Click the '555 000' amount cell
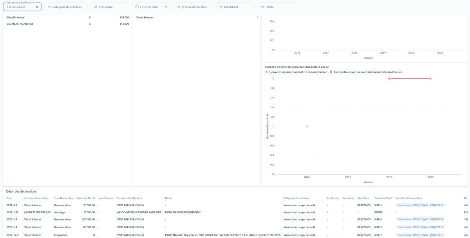 [x=124, y=17]
